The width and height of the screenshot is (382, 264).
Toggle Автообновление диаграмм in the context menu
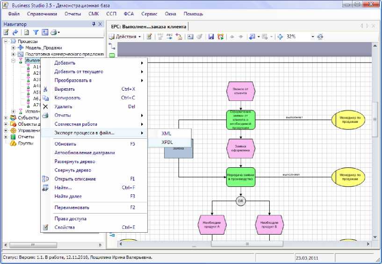click(x=85, y=153)
